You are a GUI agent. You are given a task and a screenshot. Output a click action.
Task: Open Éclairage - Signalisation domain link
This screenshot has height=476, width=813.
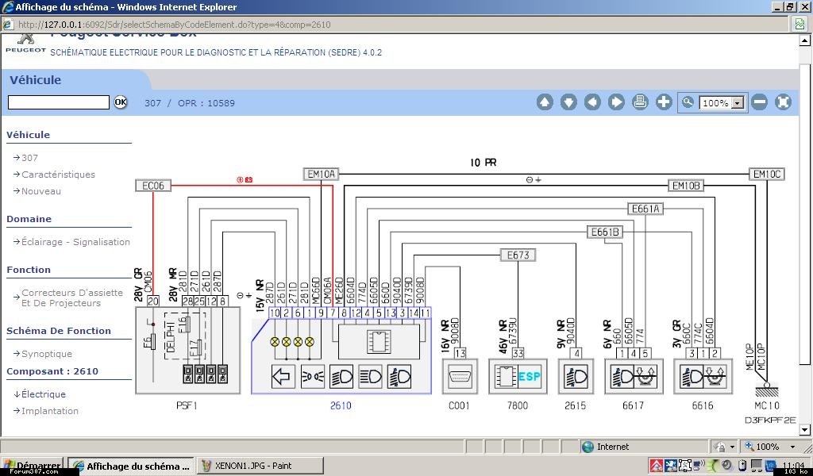pyautogui.click(x=75, y=241)
